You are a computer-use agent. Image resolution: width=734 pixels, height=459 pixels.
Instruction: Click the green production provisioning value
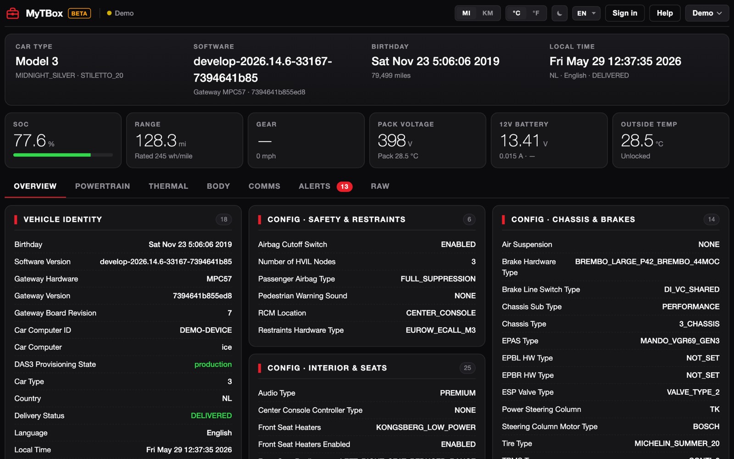tap(213, 364)
